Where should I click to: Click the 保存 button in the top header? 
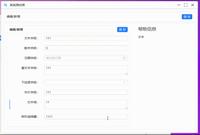click(187, 17)
